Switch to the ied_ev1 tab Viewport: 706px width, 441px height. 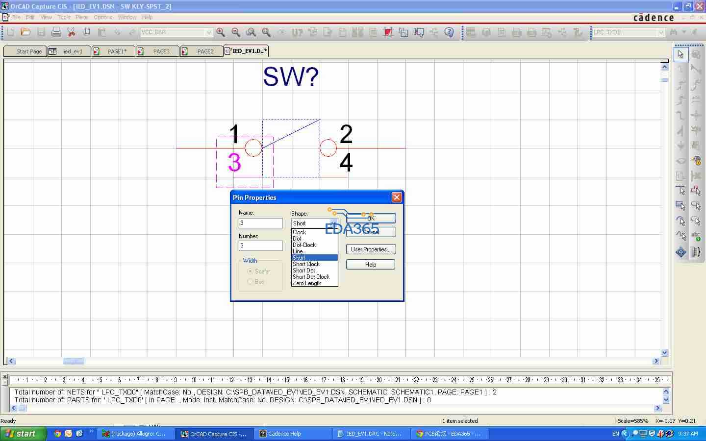point(69,51)
